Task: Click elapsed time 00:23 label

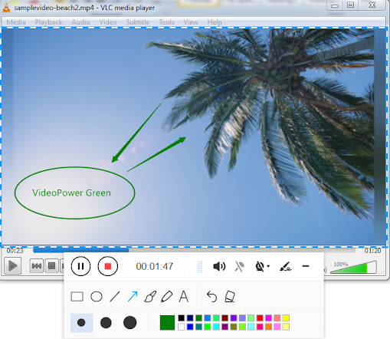Action: pos(15,251)
